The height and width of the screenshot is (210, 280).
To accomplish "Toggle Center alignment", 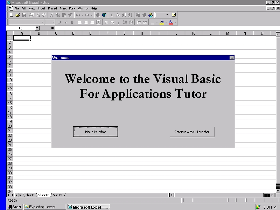I will point(86,22).
